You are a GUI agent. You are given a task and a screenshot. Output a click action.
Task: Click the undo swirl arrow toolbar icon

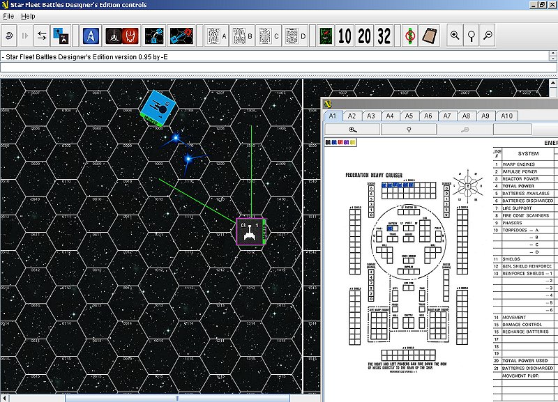[9, 36]
